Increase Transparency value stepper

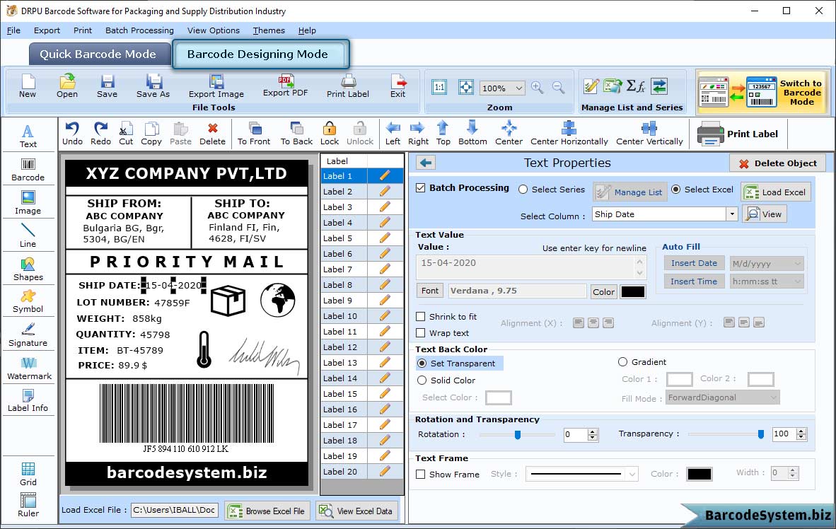801,431
